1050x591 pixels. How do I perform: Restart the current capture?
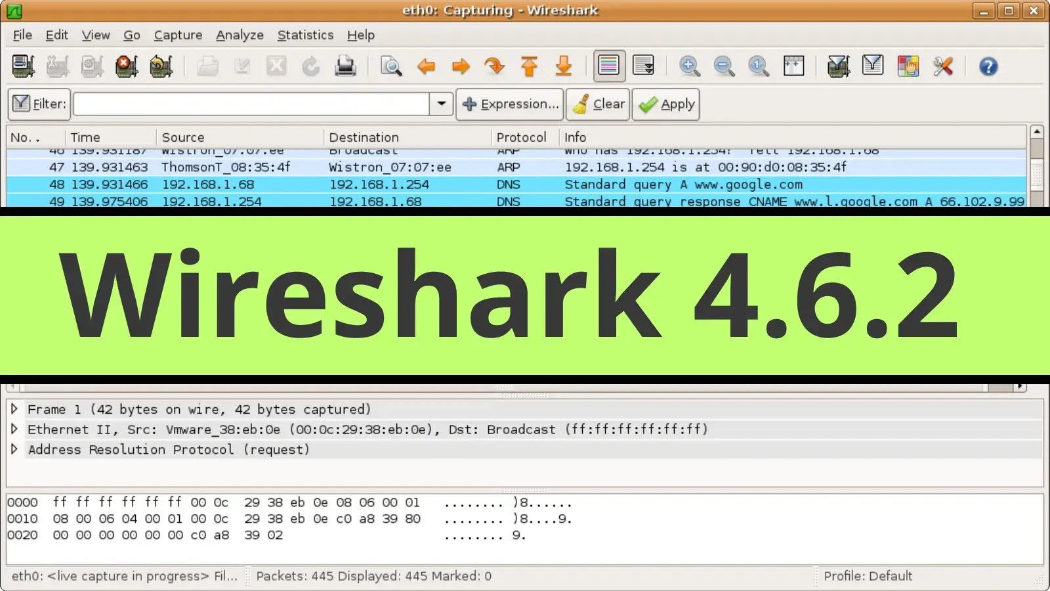(x=161, y=66)
